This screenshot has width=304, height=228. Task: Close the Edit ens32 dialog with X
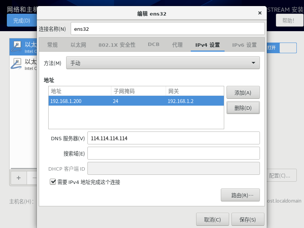coord(260,13)
